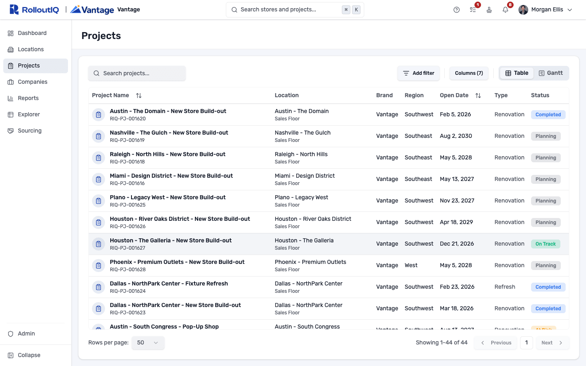Click project icon for Dallas Fixture Refresh
Screen dimensions: 586x366
click(98, 287)
